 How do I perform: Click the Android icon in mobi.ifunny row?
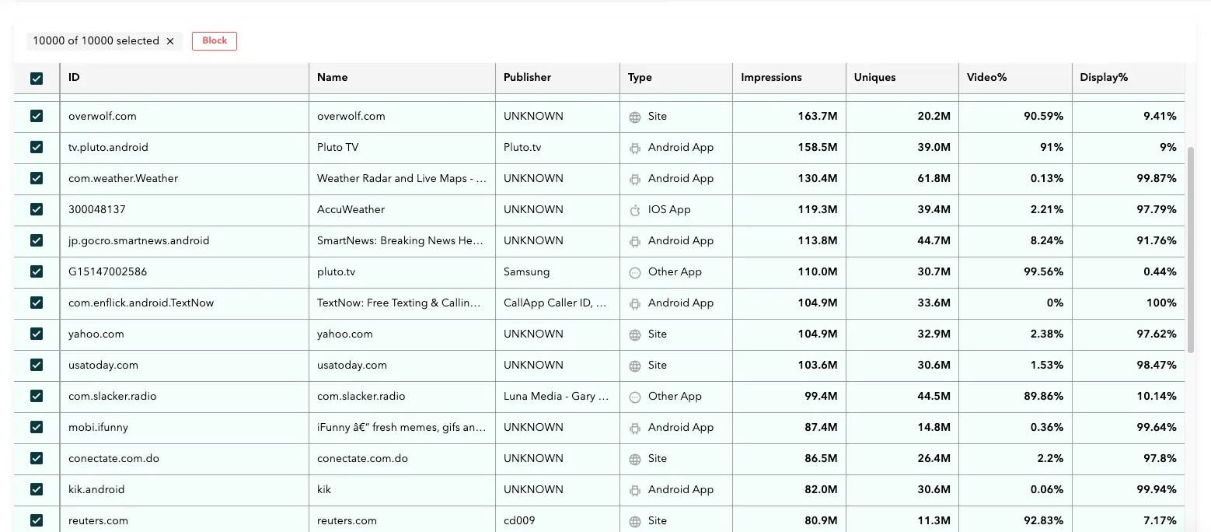pos(635,428)
